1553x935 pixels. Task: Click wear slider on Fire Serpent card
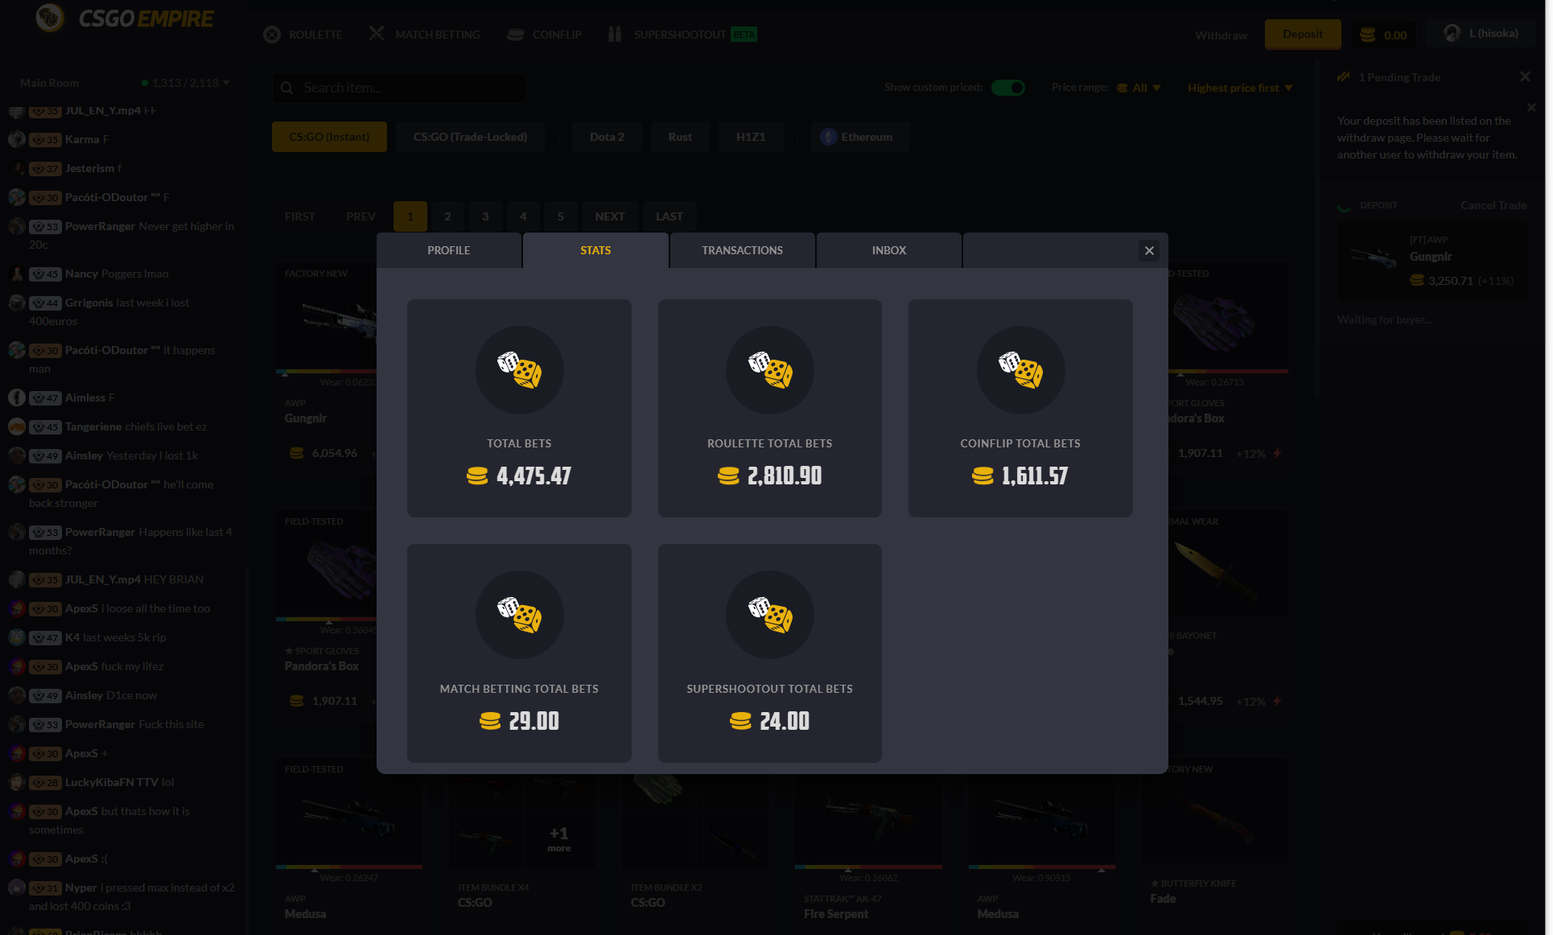pos(868,867)
